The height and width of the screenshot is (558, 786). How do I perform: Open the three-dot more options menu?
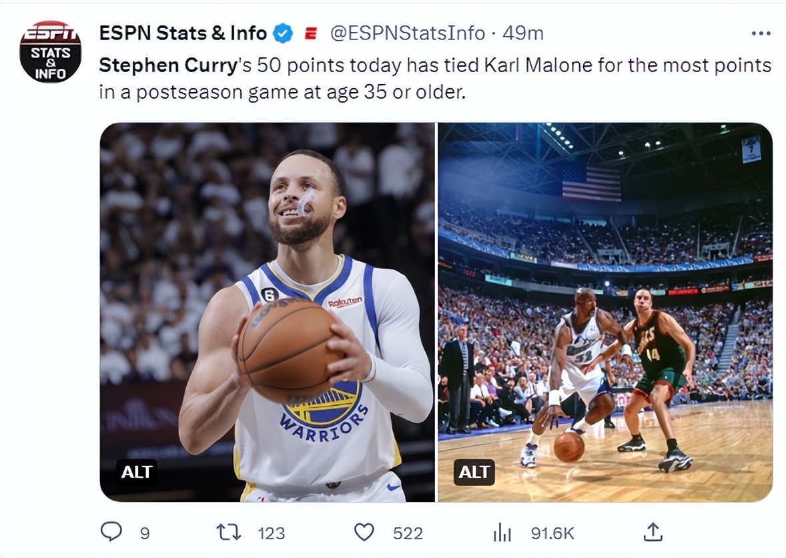point(761,33)
